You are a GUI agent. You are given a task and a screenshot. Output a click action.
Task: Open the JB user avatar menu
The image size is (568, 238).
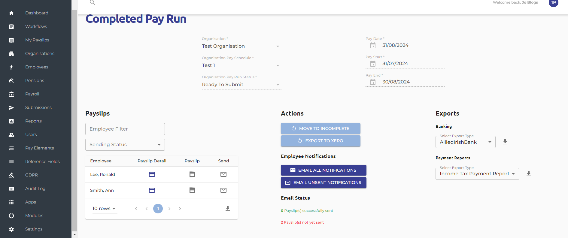click(554, 3)
